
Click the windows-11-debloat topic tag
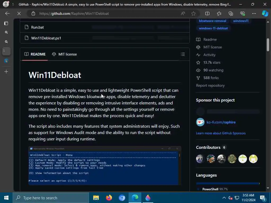tap(213, 28)
